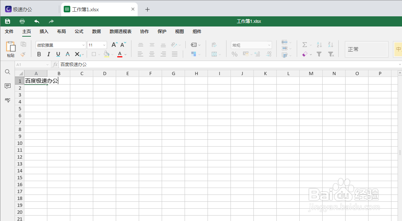This screenshot has height=221, width=402.
Task: Click the Print icon in the title bar
Action: 22,21
